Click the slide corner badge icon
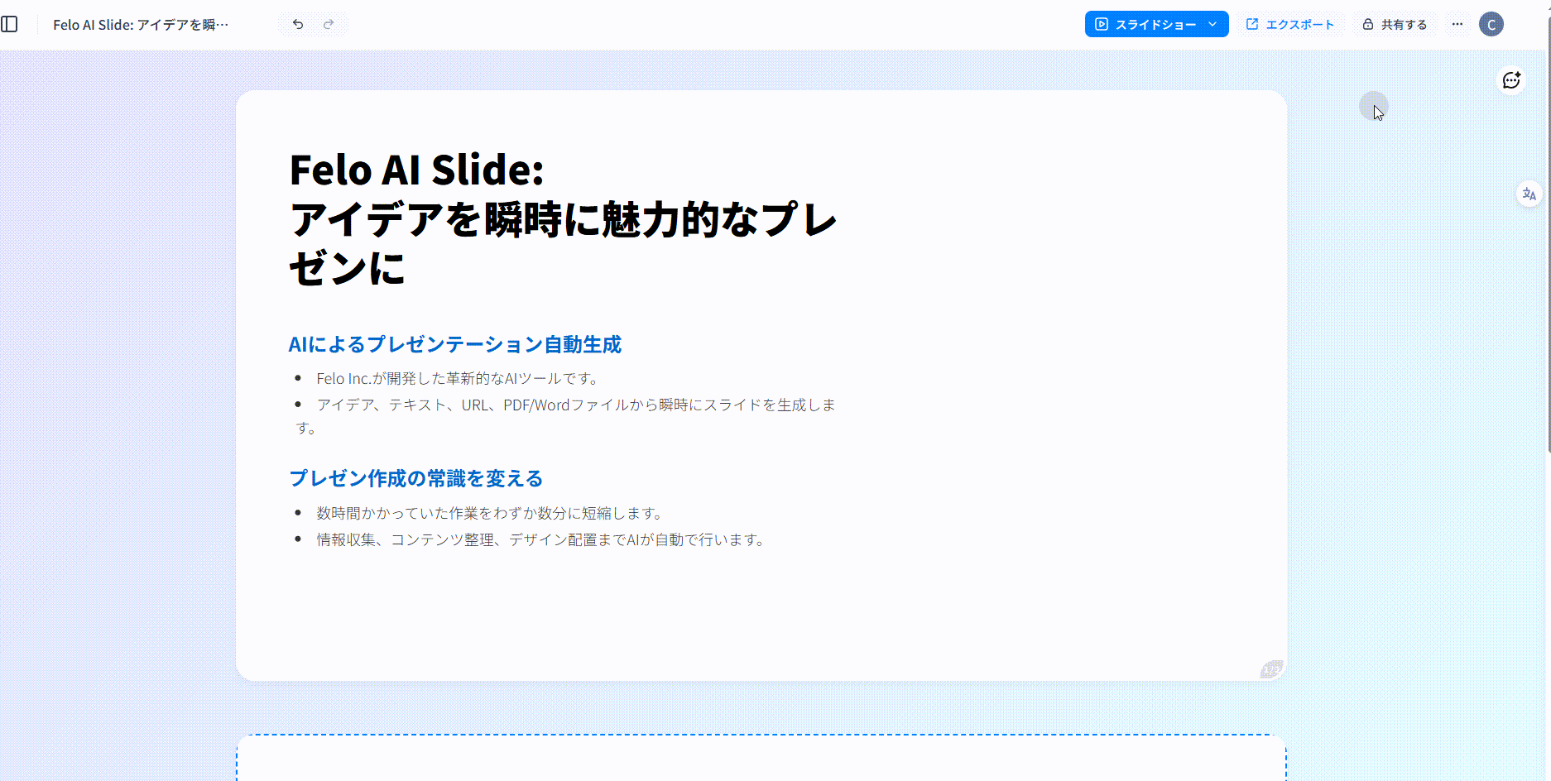The height and width of the screenshot is (781, 1551). (x=1271, y=668)
